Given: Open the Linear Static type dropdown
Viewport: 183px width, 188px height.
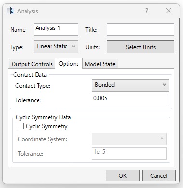Looking at the screenshot, I should pos(56,47).
